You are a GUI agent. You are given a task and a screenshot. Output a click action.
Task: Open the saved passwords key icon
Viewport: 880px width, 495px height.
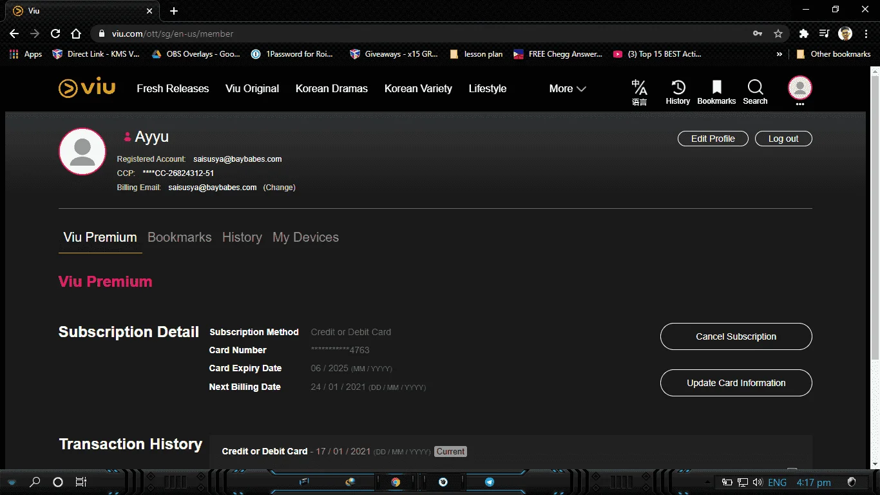758,34
